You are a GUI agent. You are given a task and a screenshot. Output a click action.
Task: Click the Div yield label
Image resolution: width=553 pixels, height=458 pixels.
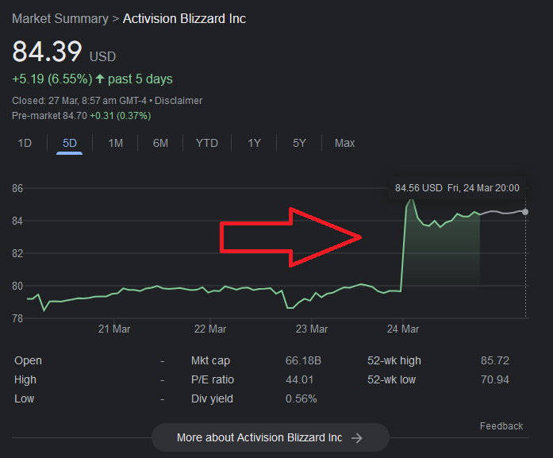(212, 398)
